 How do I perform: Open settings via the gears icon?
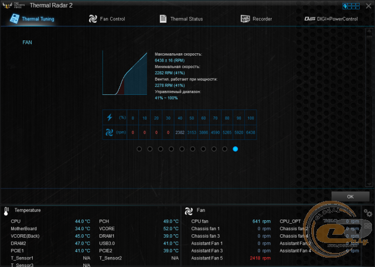(367, 213)
